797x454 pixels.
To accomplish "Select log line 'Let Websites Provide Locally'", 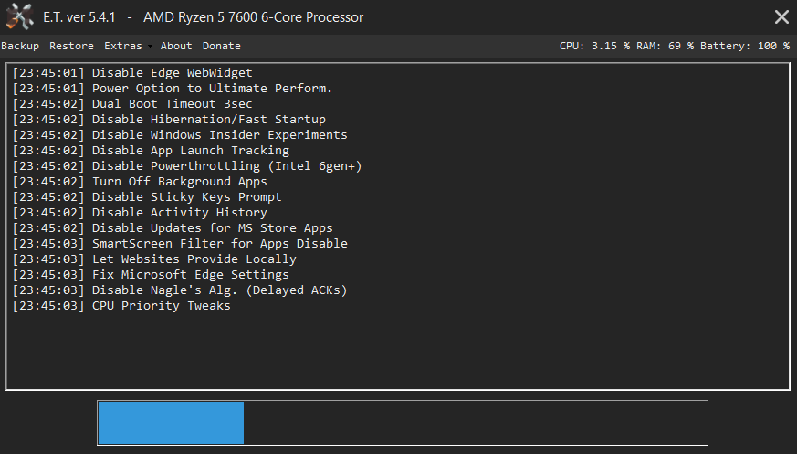I will (154, 259).
